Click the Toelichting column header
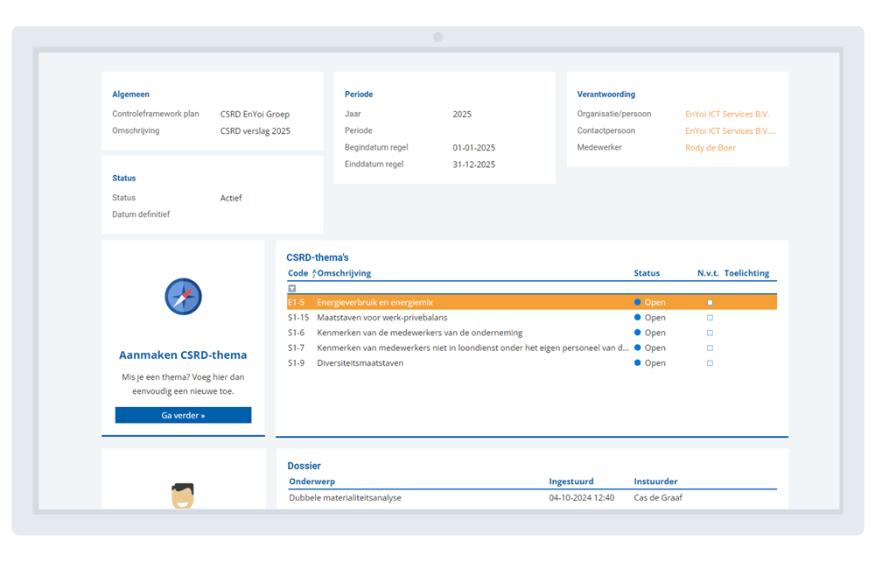875x562 pixels. point(746,273)
